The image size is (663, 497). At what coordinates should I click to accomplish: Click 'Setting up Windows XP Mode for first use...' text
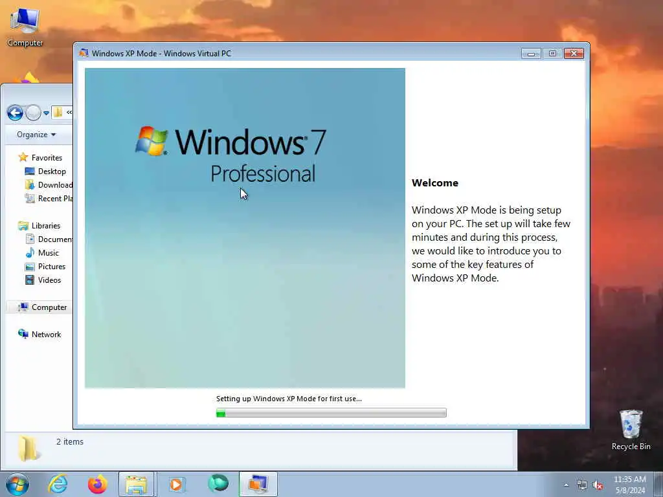(x=289, y=399)
